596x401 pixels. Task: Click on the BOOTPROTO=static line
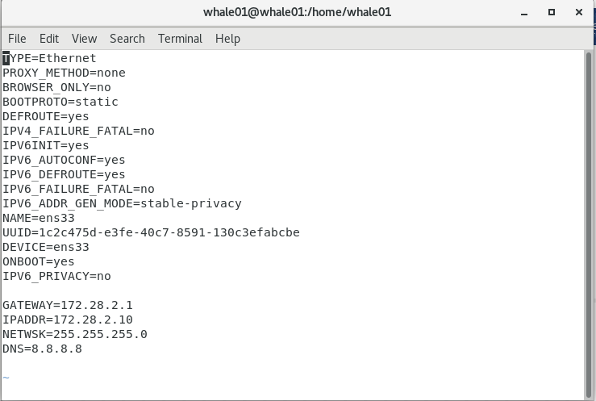60,102
